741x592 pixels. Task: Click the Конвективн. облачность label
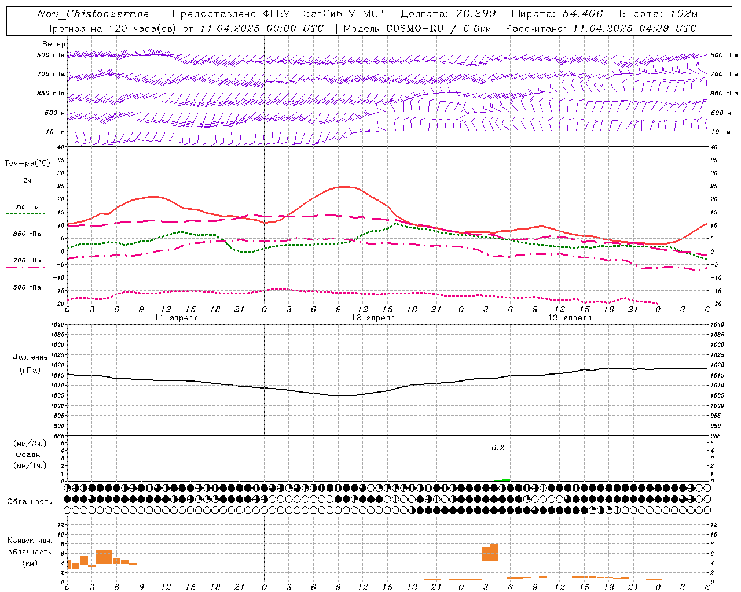point(30,546)
